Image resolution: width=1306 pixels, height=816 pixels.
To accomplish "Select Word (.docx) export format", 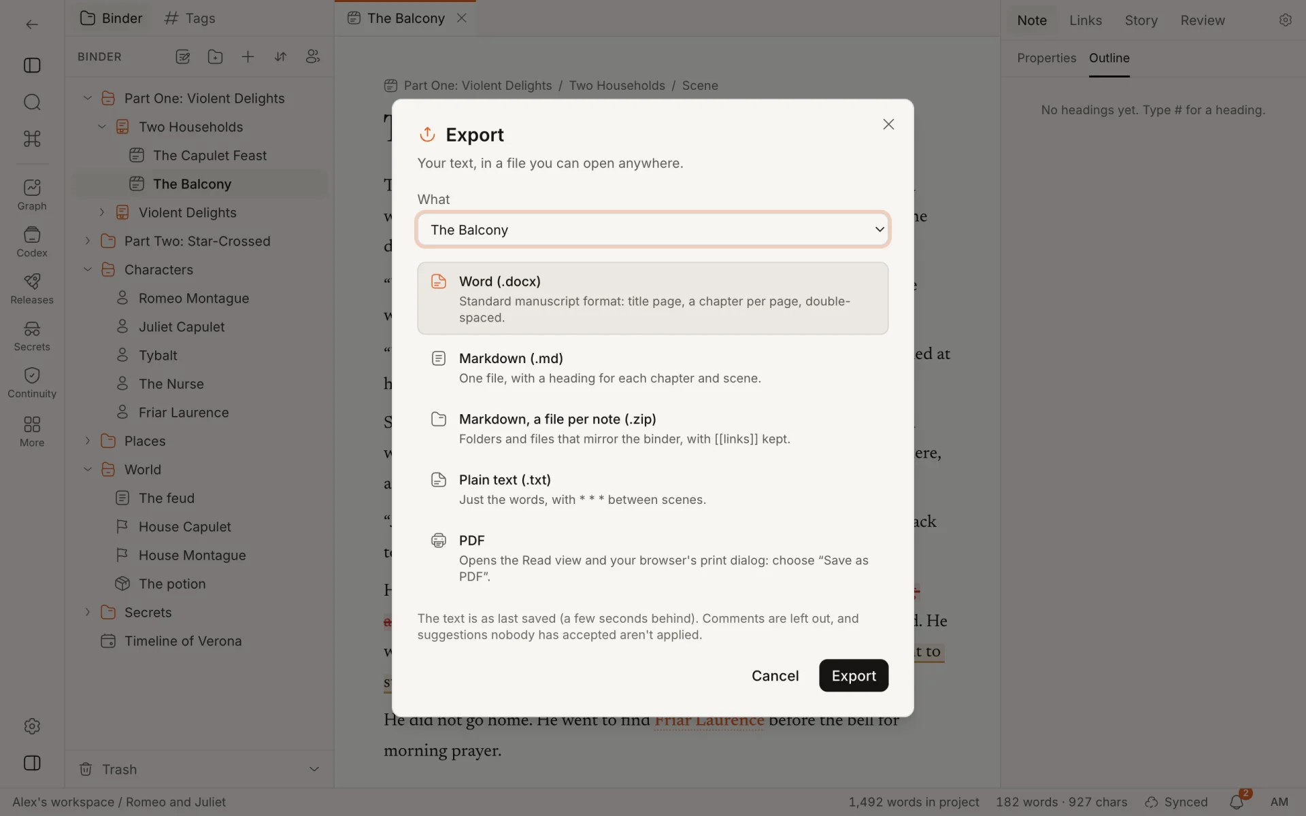I will [x=652, y=298].
